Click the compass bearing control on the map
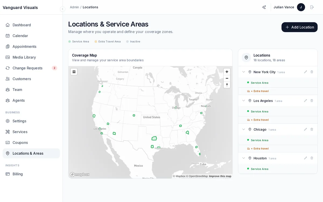 [x=227, y=85]
